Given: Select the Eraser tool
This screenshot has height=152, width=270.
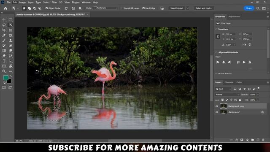Looking at the screenshot, I should click(x=11, y=46).
